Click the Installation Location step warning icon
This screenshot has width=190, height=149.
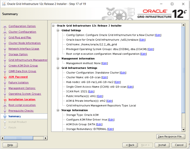click(5, 100)
